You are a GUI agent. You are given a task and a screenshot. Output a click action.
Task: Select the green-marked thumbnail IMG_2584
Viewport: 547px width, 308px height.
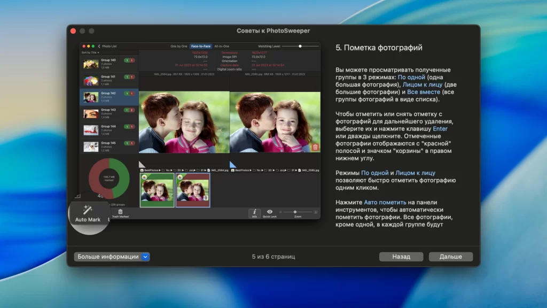(157, 190)
